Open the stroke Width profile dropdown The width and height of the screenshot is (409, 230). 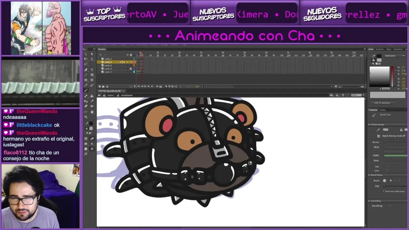point(396,156)
